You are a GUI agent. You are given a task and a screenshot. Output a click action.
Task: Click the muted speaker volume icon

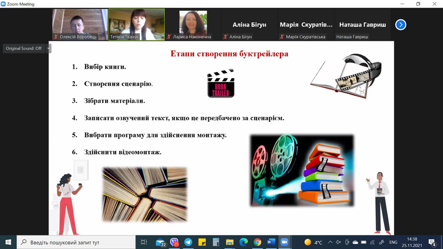point(338,242)
